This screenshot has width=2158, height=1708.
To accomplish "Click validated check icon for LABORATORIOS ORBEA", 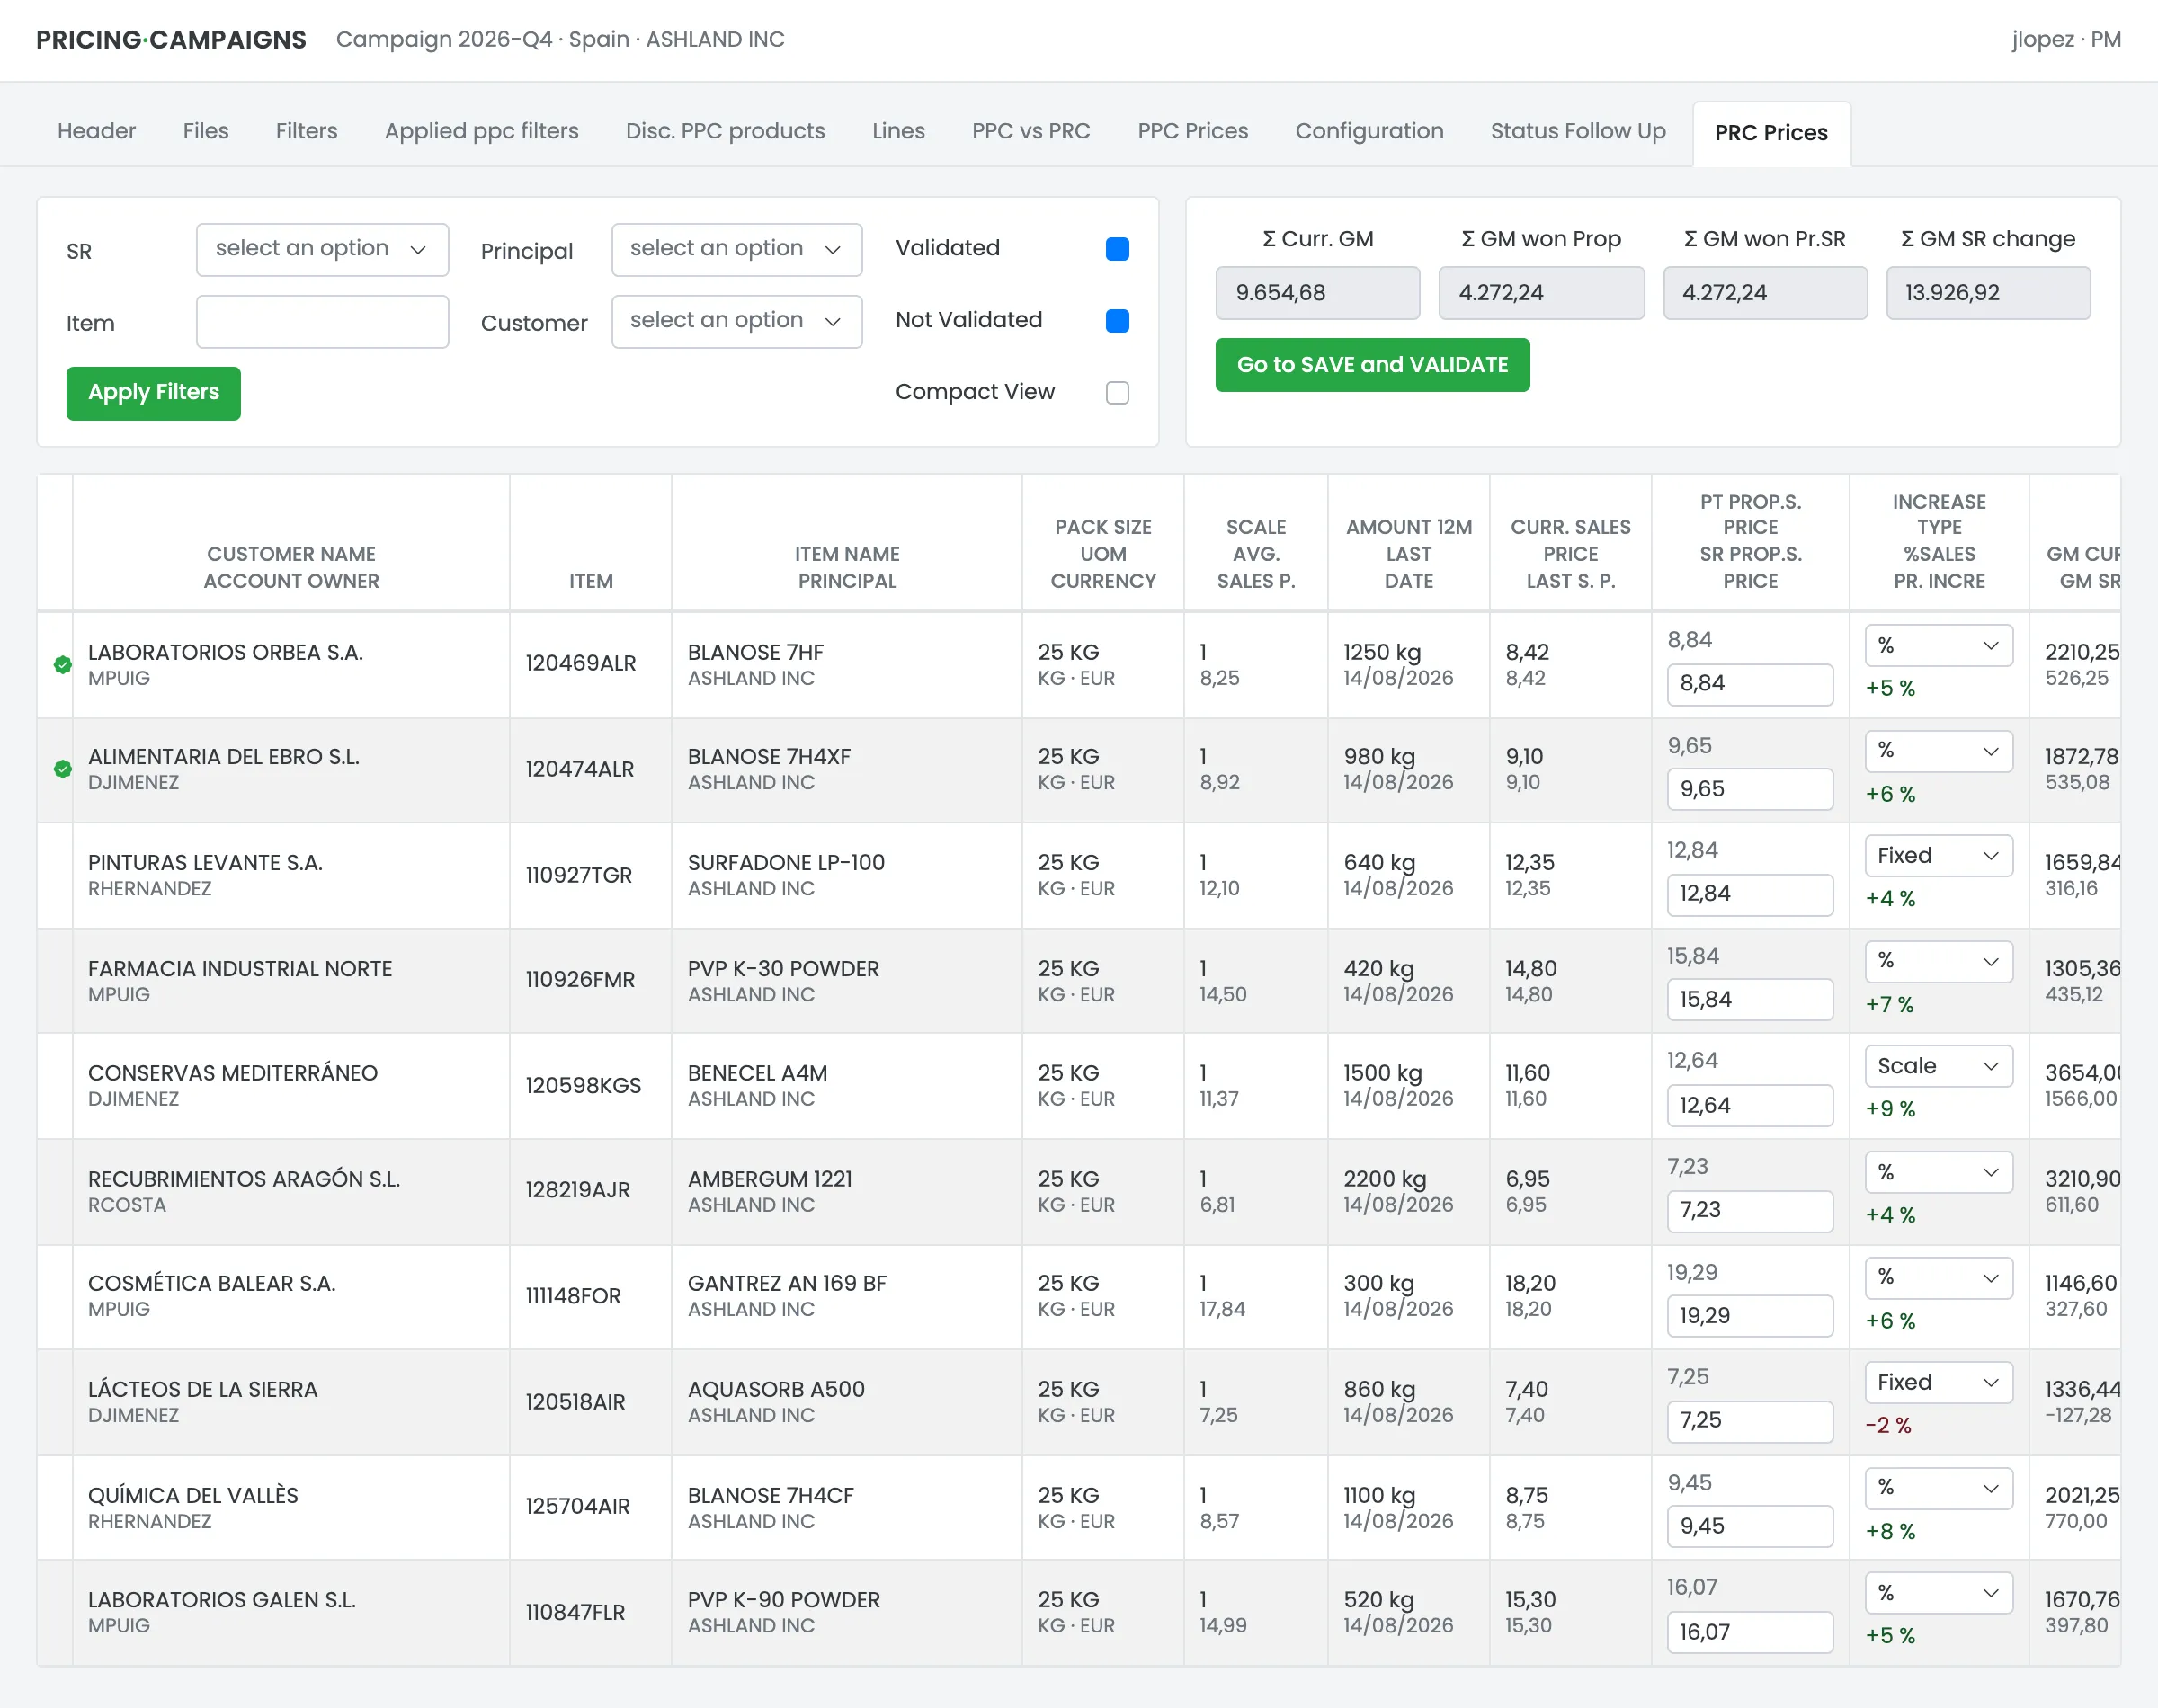I will tap(62, 665).
